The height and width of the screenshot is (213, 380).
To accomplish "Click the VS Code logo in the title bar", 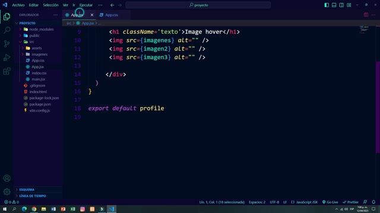I will pos(5,5).
